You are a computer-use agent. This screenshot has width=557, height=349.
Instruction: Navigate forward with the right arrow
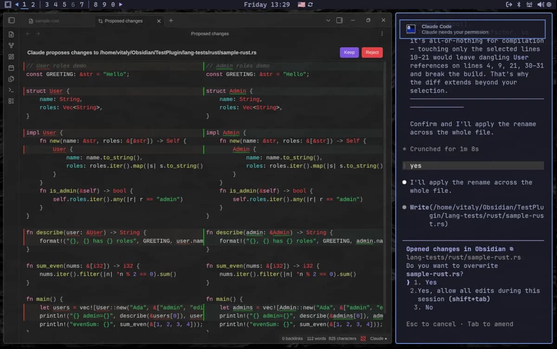pyautogui.click(x=38, y=33)
